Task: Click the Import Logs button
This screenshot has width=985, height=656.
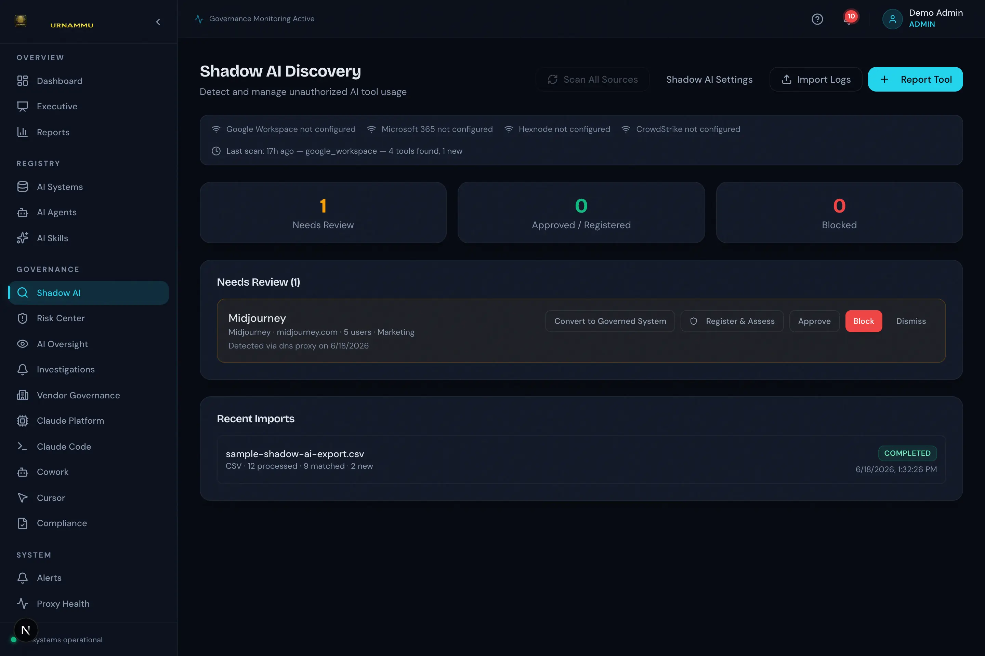Action: click(x=816, y=80)
